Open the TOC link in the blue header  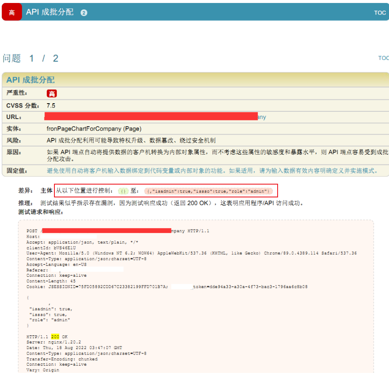tap(380, 13)
